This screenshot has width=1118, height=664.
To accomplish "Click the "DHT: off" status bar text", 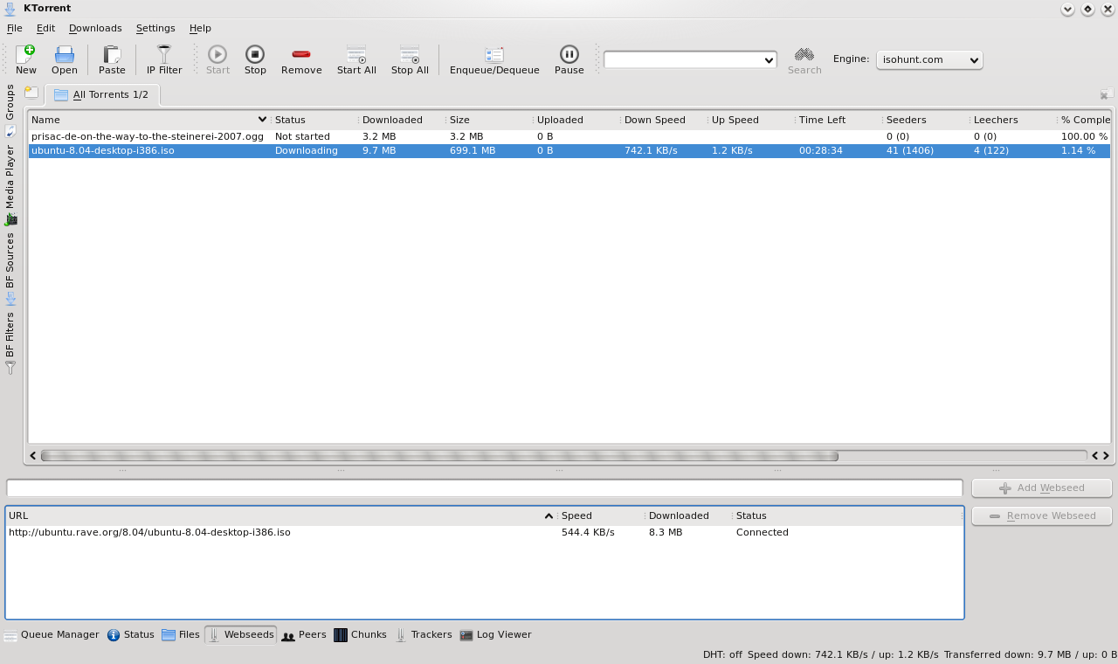I will pyautogui.click(x=722, y=654).
